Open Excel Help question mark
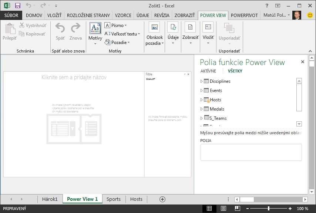Screen dimensions: 316x213 [x=267, y=6]
